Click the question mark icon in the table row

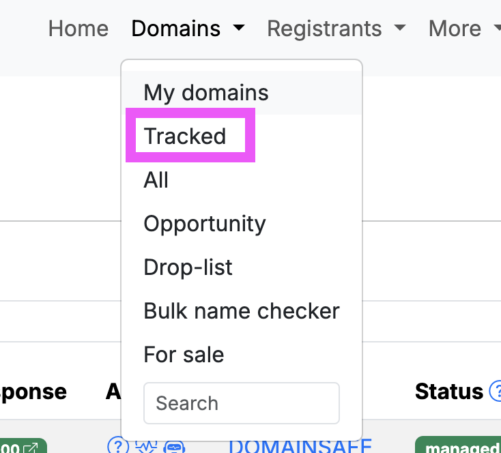tap(118, 446)
